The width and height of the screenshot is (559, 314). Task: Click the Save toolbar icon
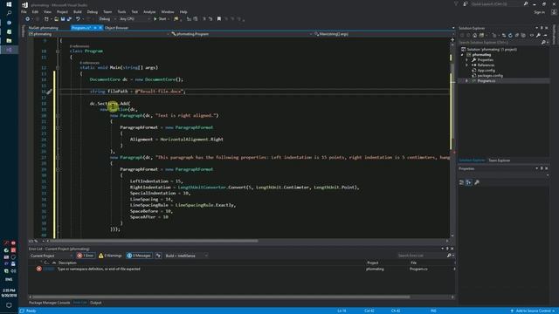pos(63,19)
